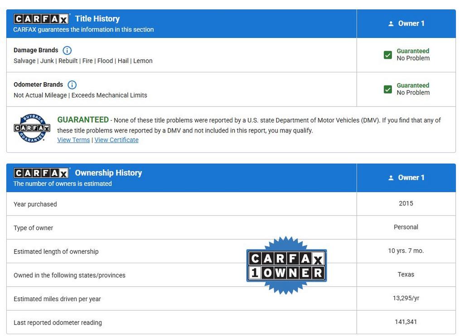The height and width of the screenshot is (336, 464).
Task: Click the person icon in Title History header
Action: [391, 24]
